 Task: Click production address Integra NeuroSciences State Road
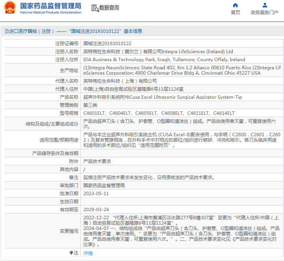pos(182,70)
